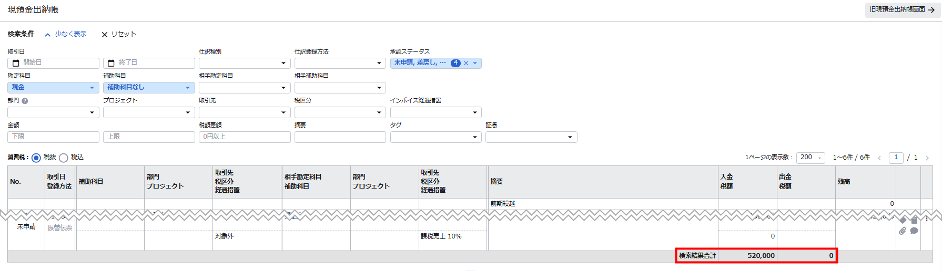Click the help icon next to 部門
Image resolution: width=942 pixels, height=271 pixels.
point(25,101)
